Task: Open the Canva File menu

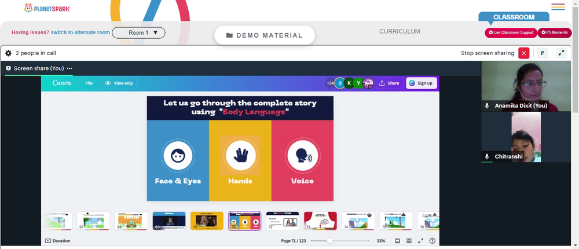Action: (x=89, y=83)
